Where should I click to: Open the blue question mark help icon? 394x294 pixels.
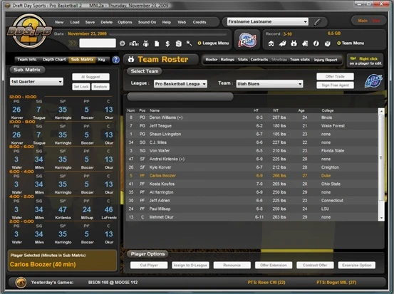point(115,60)
